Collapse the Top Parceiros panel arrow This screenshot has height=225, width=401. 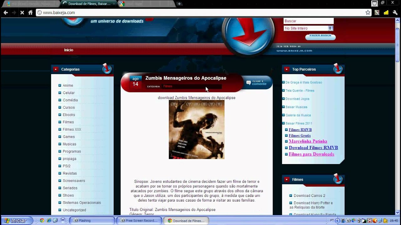(x=287, y=69)
